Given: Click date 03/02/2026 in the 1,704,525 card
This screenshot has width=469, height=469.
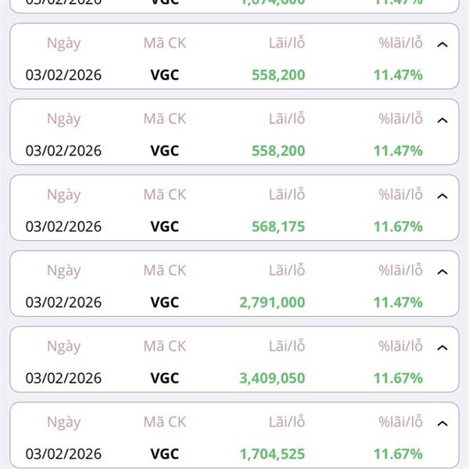Looking at the screenshot, I should click(63, 454).
